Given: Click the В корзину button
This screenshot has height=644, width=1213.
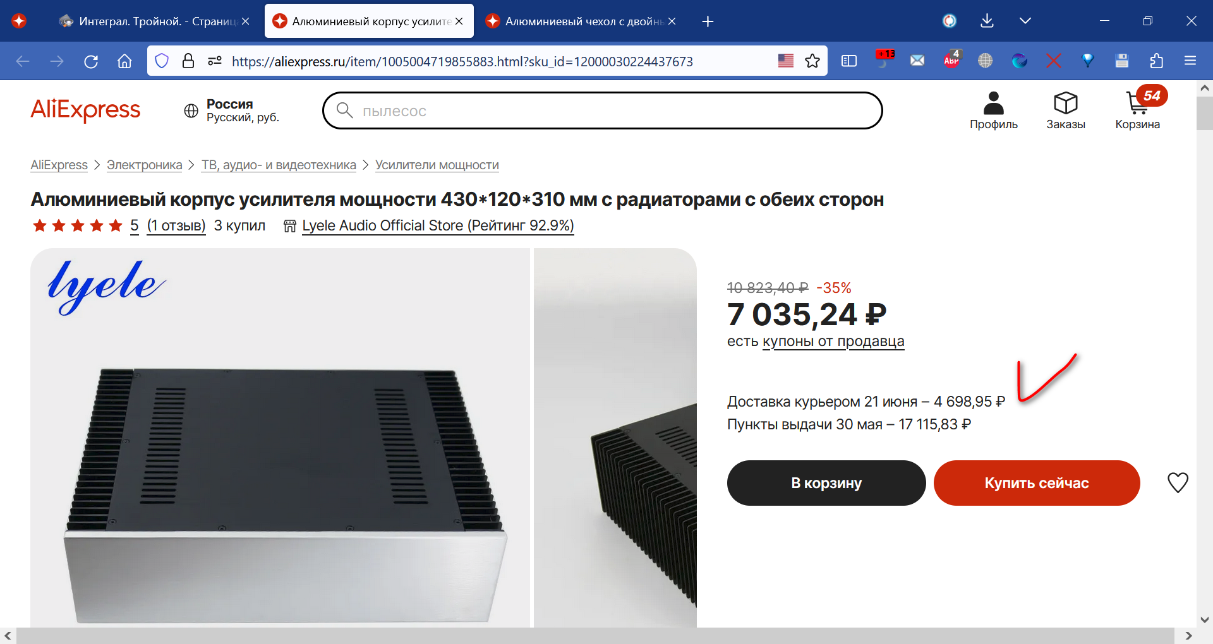Looking at the screenshot, I should click(826, 483).
